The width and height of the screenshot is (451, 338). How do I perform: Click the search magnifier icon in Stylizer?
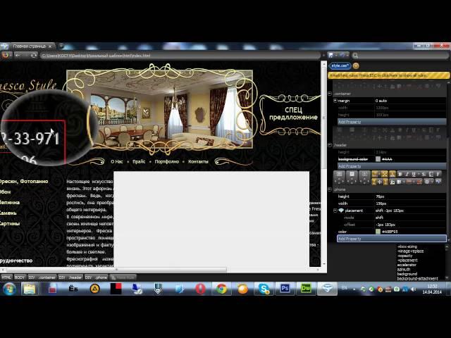pyautogui.click(x=355, y=55)
